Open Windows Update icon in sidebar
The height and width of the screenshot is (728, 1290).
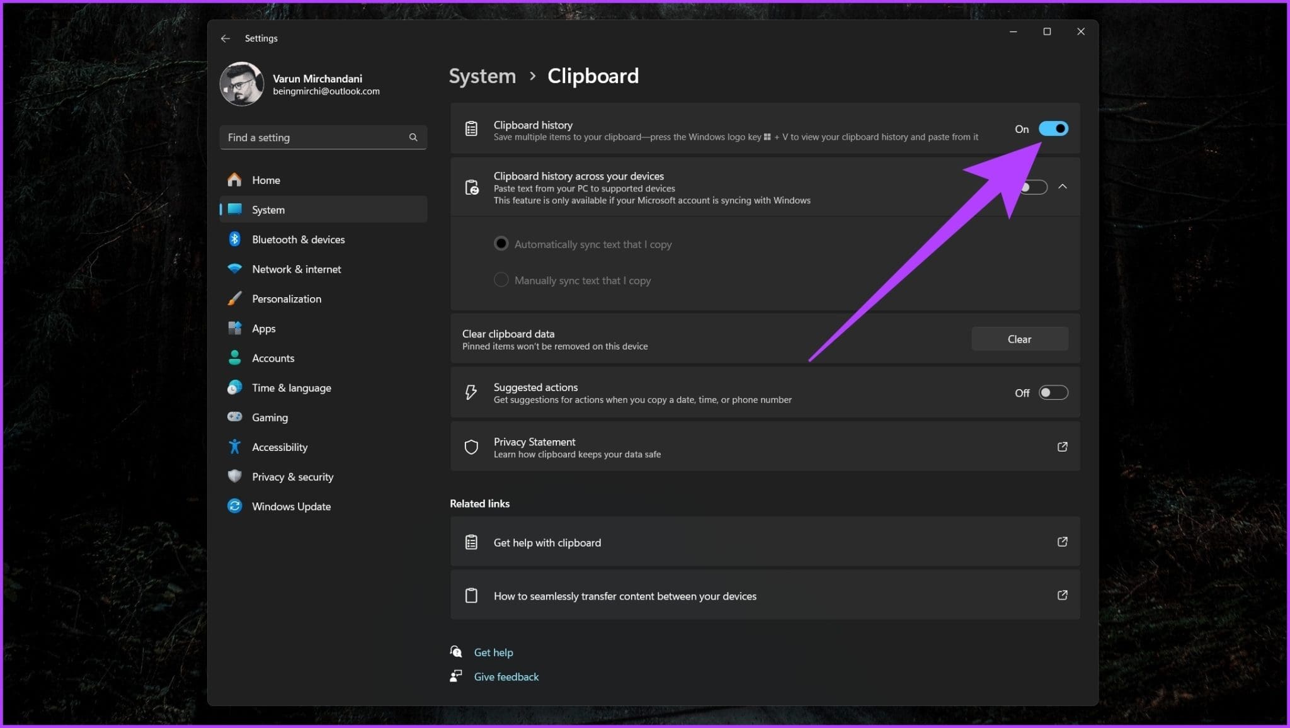[x=234, y=506]
